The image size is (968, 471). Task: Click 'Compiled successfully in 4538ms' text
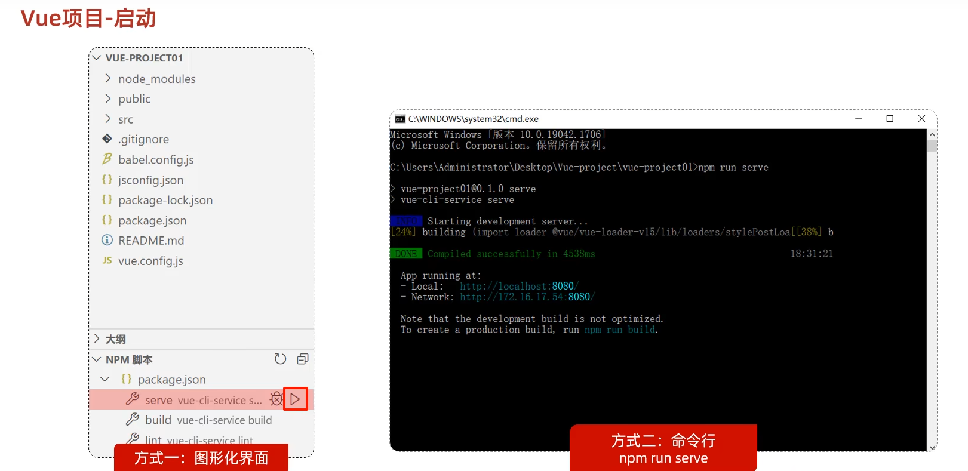[x=511, y=254]
